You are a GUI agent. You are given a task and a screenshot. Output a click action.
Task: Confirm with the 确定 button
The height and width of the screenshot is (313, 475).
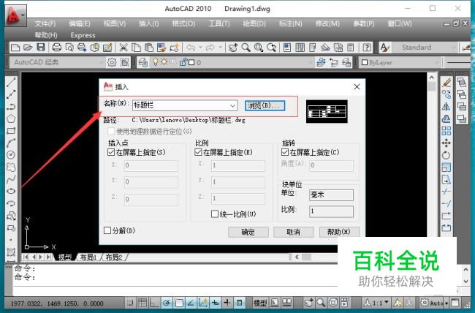(248, 232)
